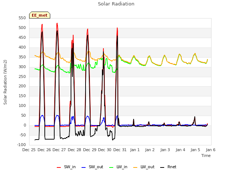Click the -50 y-axis value

coord(23,135)
